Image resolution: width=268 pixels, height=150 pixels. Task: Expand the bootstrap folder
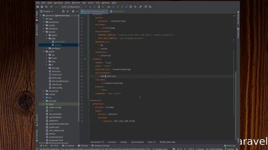tap(44, 22)
